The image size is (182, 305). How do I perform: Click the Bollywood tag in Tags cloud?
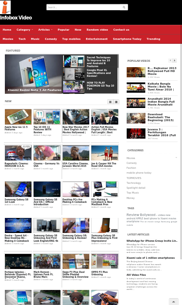click(148, 215)
